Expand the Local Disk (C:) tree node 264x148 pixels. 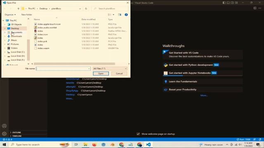click(x=5, y=52)
